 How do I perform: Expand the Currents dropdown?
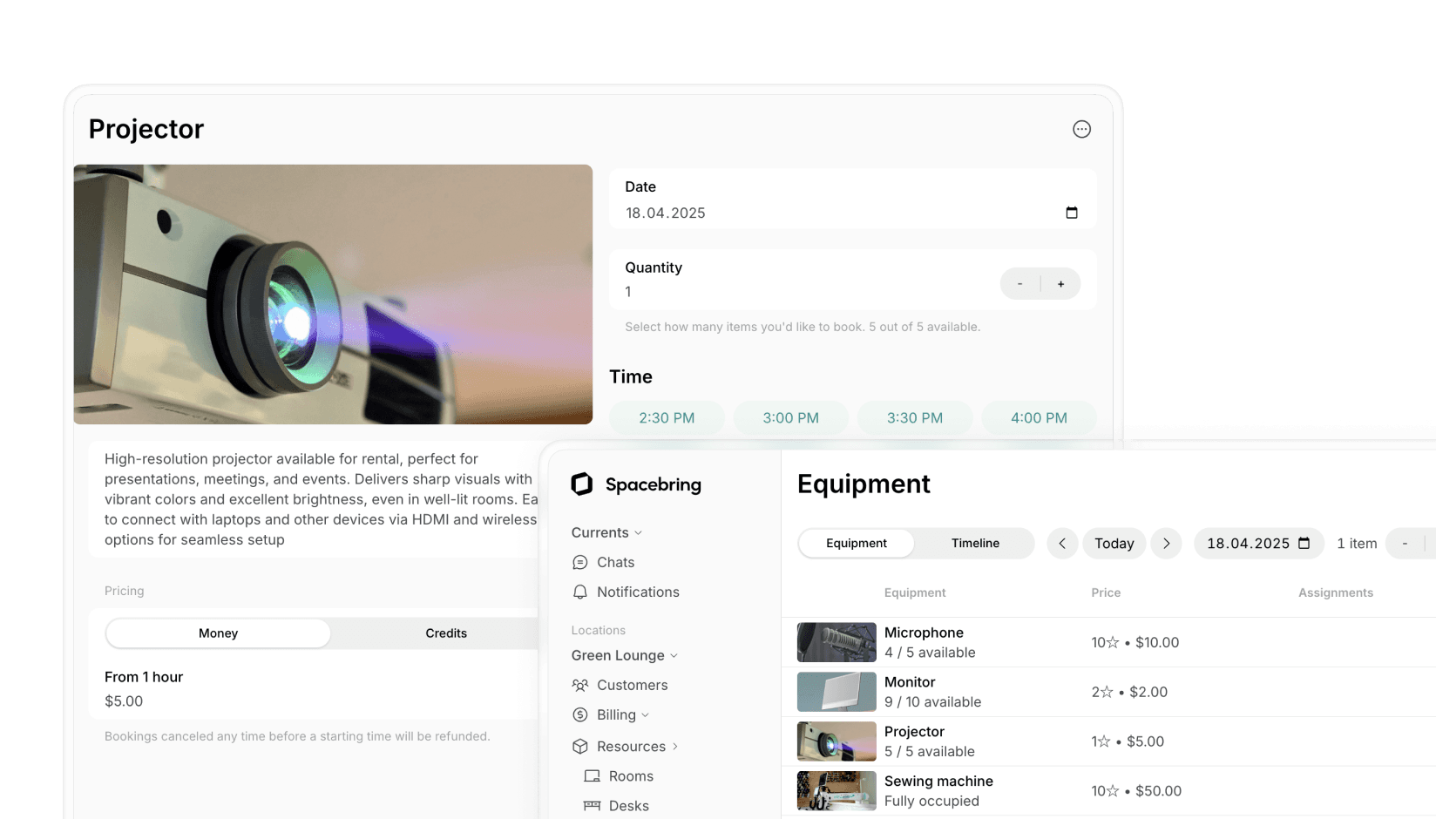point(639,532)
